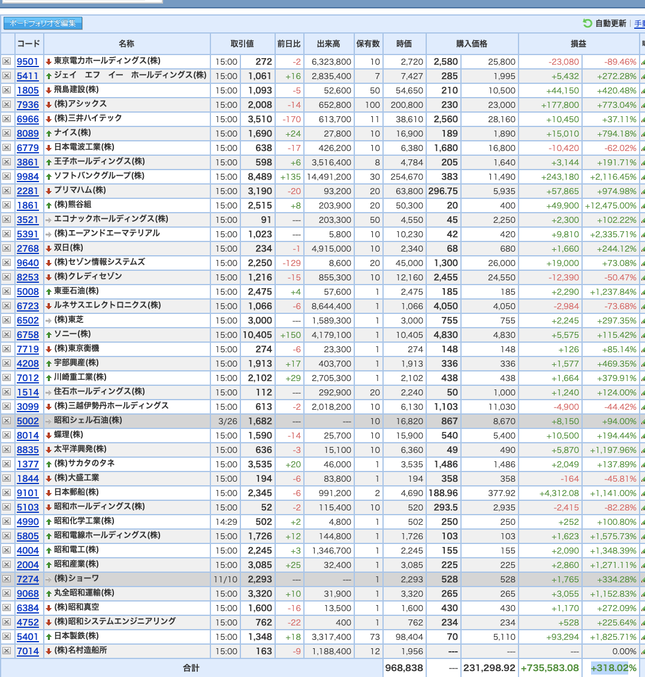Remove 7936 アシックス row via X icon
This screenshot has width=645, height=677.
click(x=7, y=104)
